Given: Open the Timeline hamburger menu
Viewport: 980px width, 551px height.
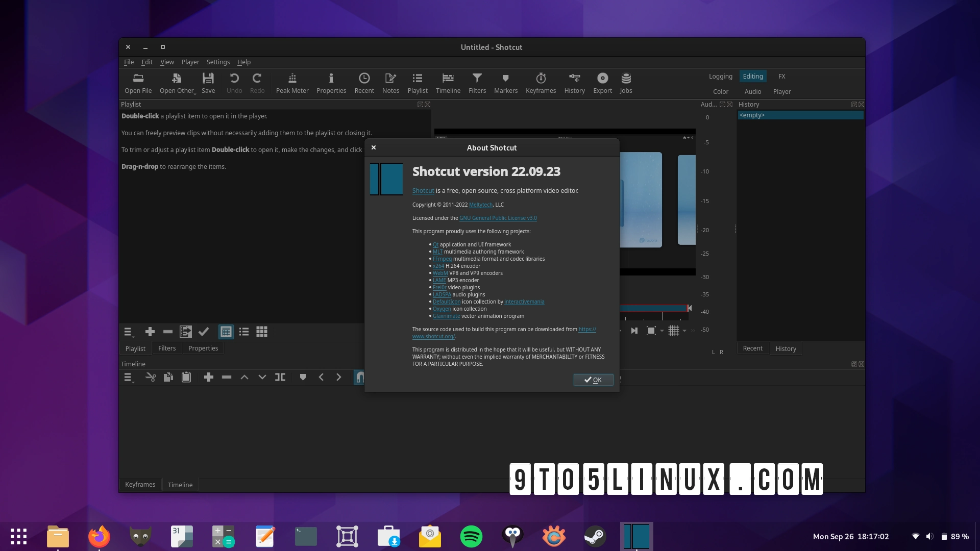Looking at the screenshot, I should tap(128, 377).
